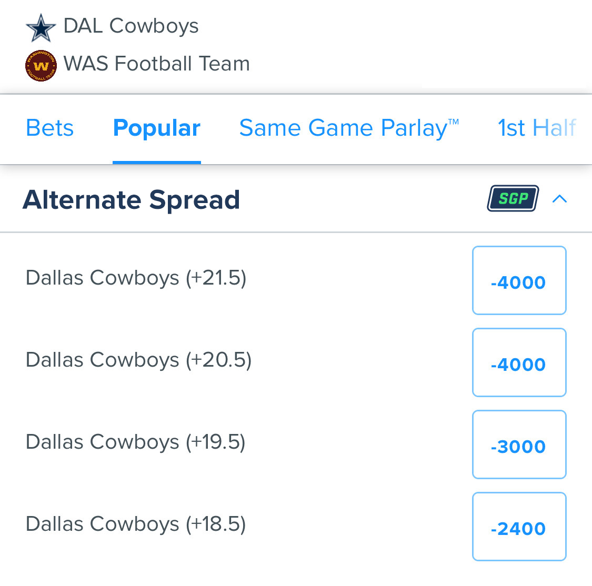Open the Same Game Parlay tab
This screenshot has width=592, height=586.
pyautogui.click(x=348, y=127)
